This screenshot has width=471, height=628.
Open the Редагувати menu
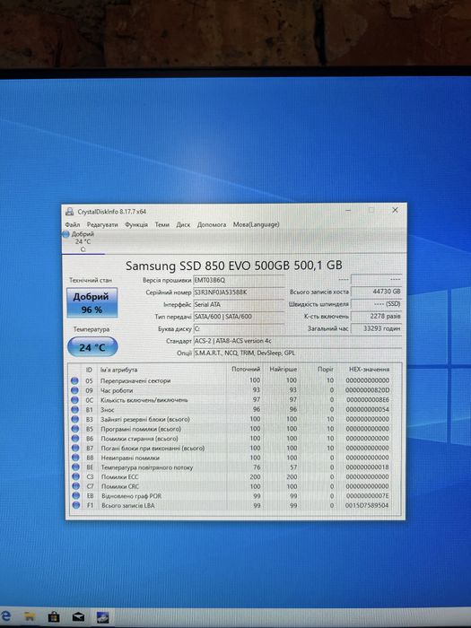click(x=102, y=224)
